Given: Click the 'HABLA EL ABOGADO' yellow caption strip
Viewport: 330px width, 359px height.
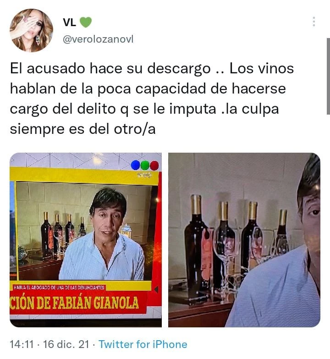Looking at the screenshot, I should (59, 287).
